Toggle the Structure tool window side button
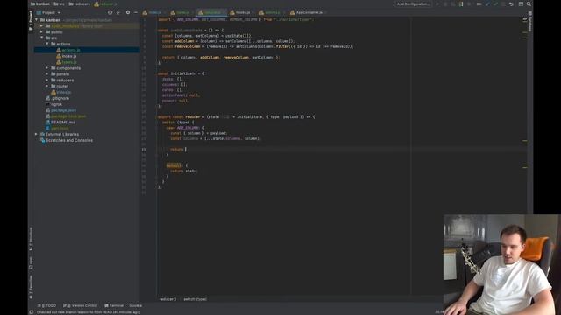This screenshot has width=561, height=315. tap(31, 239)
